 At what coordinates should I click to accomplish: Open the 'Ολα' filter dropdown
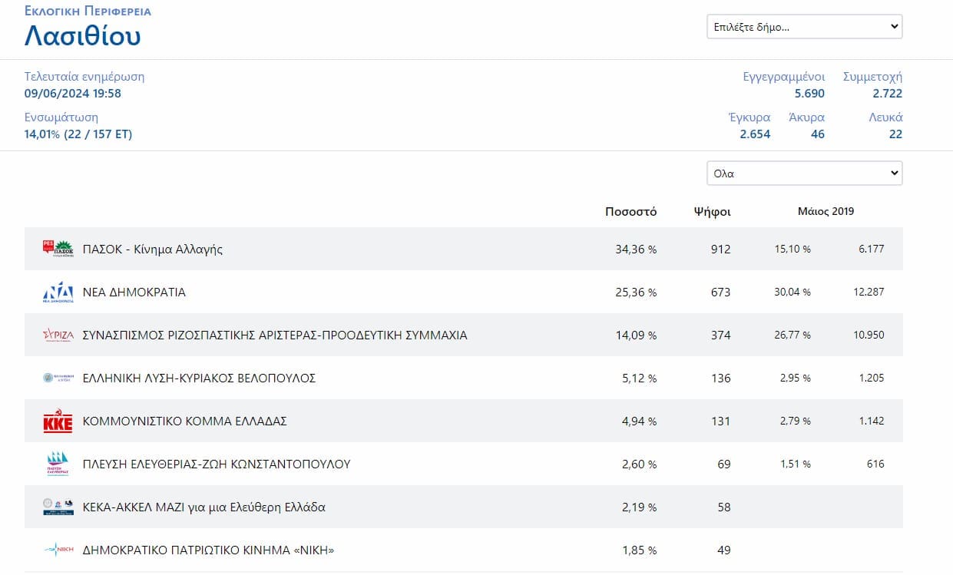[x=804, y=173]
